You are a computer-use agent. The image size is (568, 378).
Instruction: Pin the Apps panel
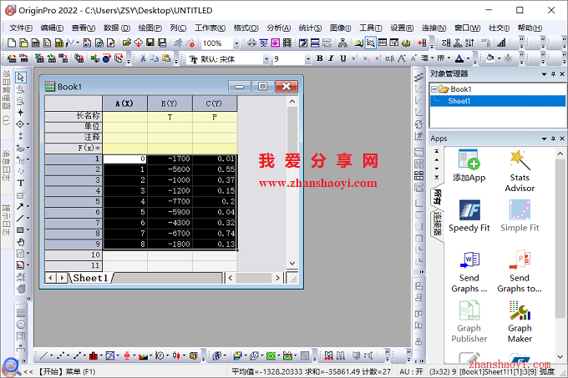pyautogui.click(x=553, y=139)
